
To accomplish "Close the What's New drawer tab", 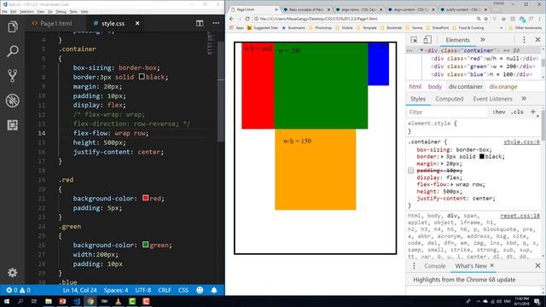I will tap(492, 265).
